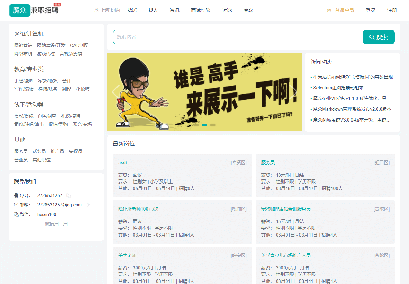Open the 美术老师 job posting

127,255
